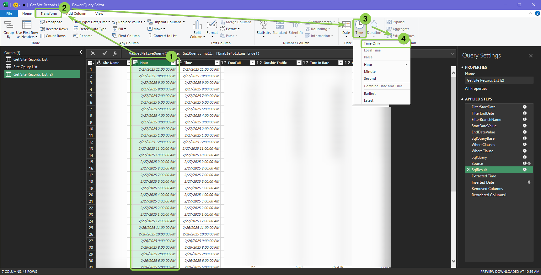This screenshot has width=541, height=275.
Task: Click Convert to List
Action: pos(162,36)
